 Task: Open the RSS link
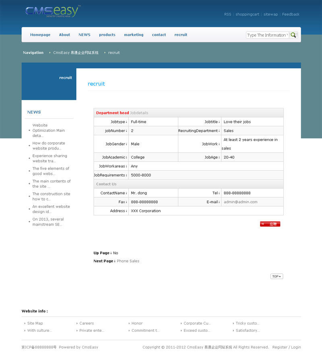[227, 14]
